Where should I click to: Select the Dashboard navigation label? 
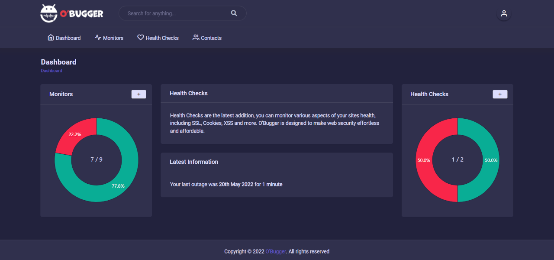point(68,38)
